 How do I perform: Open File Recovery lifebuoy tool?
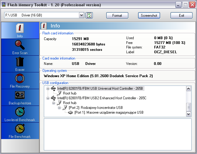pyautogui.click(x=20, y=81)
